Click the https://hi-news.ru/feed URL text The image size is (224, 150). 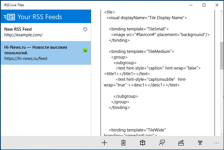(26, 59)
